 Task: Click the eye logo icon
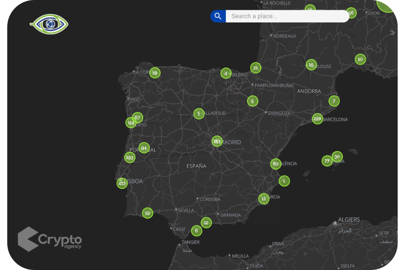coord(49,23)
